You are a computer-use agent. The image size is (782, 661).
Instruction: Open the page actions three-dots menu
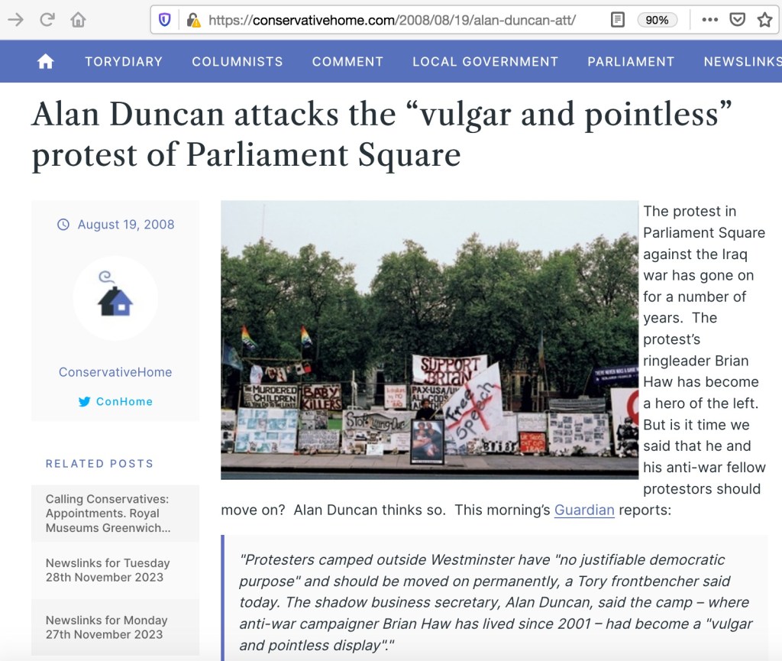tap(709, 20)
